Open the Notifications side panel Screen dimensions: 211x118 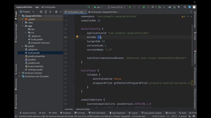[x=195, y=57]
